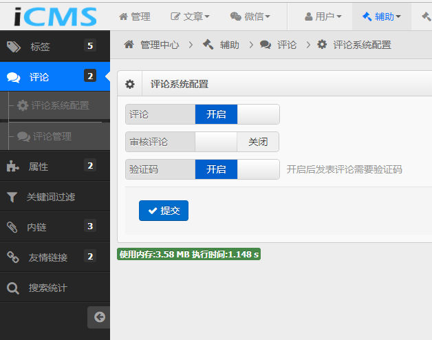The image size is (432, 340).
Task: Open 评论管理 submenu item
Action: pos(55,136)
